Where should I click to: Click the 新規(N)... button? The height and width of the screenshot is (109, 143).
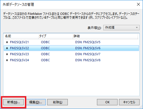pos(13,102)
